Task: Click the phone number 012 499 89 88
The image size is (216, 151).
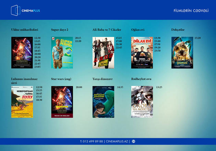Action: (x=93, y=141)
